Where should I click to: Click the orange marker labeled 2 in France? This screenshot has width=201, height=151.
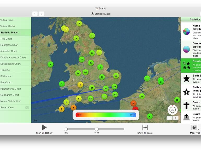point(133,103)
